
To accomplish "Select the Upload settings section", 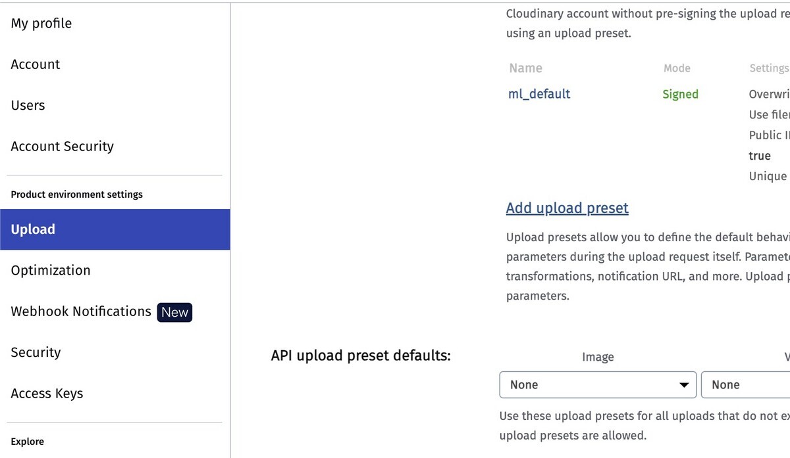I will pyautogui.click(x=33, y=229).
